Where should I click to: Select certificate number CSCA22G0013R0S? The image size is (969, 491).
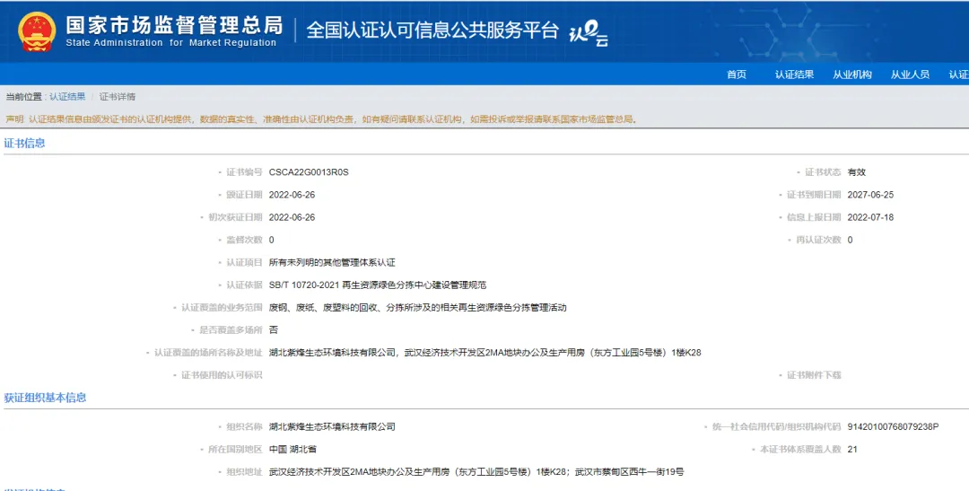(x=309, y=172)
